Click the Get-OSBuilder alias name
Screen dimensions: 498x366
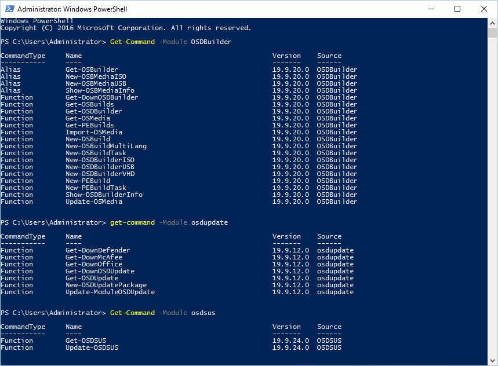click(92, 69)
